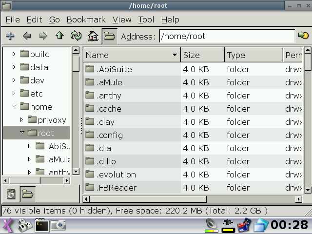Expand the privoxy folder in tree
Image resolution: width=312 pixels, height=234 pixels.
(x=22, y=119)
